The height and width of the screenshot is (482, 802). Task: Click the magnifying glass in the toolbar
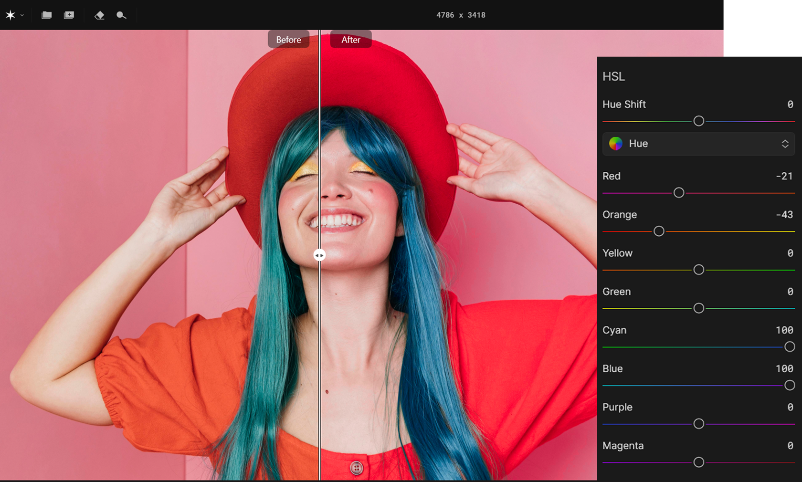121,15
